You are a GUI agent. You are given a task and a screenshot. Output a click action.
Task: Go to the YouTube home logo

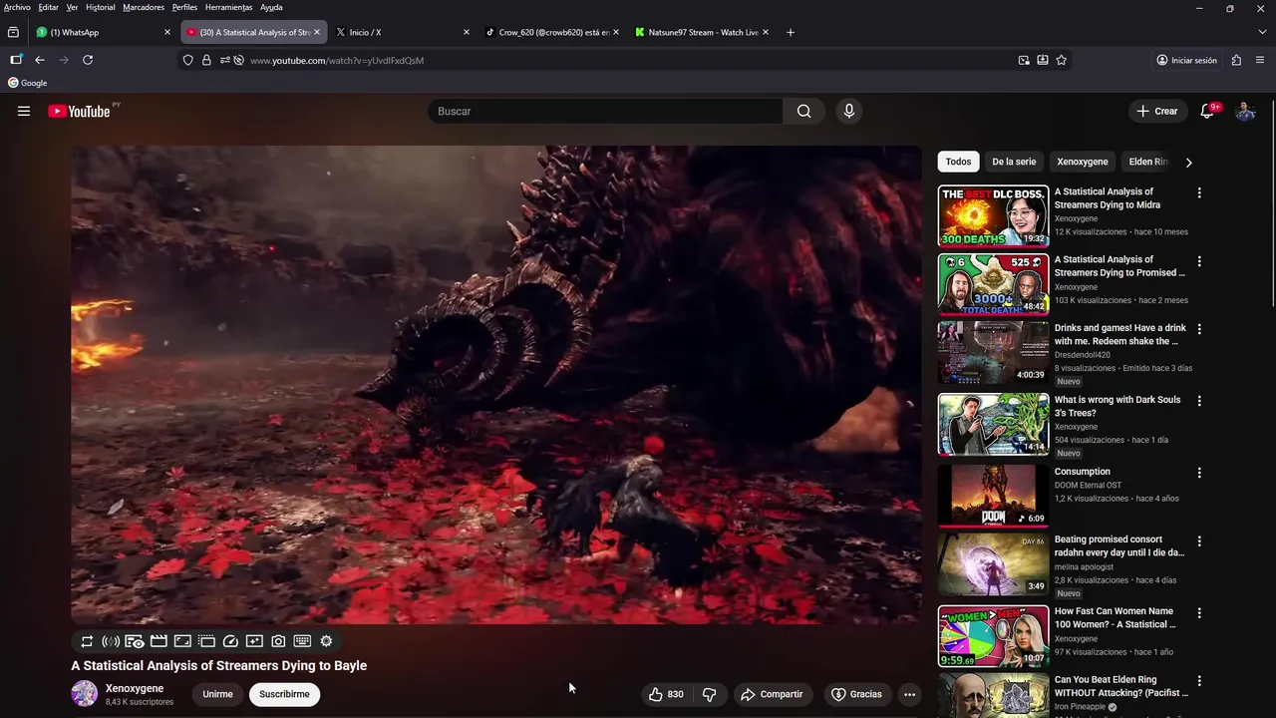[x=79, y=111]
